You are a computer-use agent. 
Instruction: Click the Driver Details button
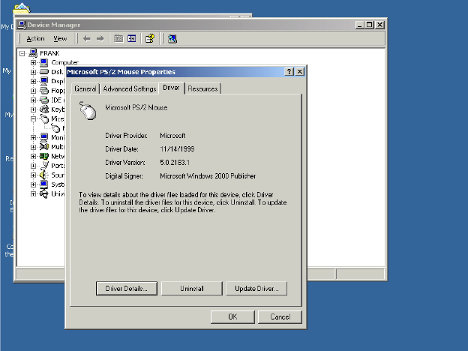coord(126,288)
